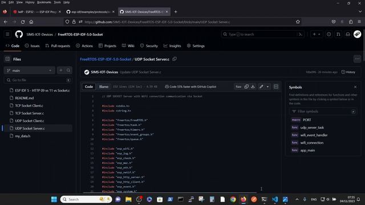Open TCP Socket Client.c file
This screenshot has width=365, height=205.
click(x=29, y=105)
